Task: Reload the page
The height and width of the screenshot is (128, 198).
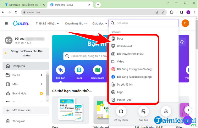Action: 16,12
